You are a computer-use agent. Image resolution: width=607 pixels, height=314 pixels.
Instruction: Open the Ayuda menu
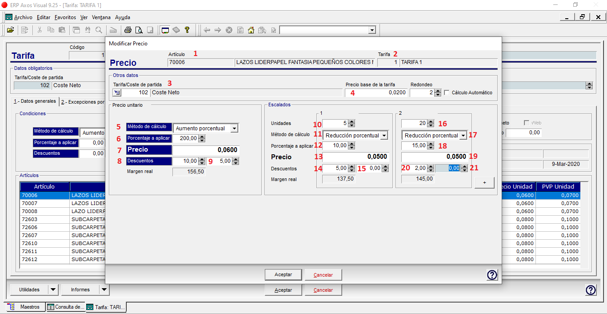(123, 17)
